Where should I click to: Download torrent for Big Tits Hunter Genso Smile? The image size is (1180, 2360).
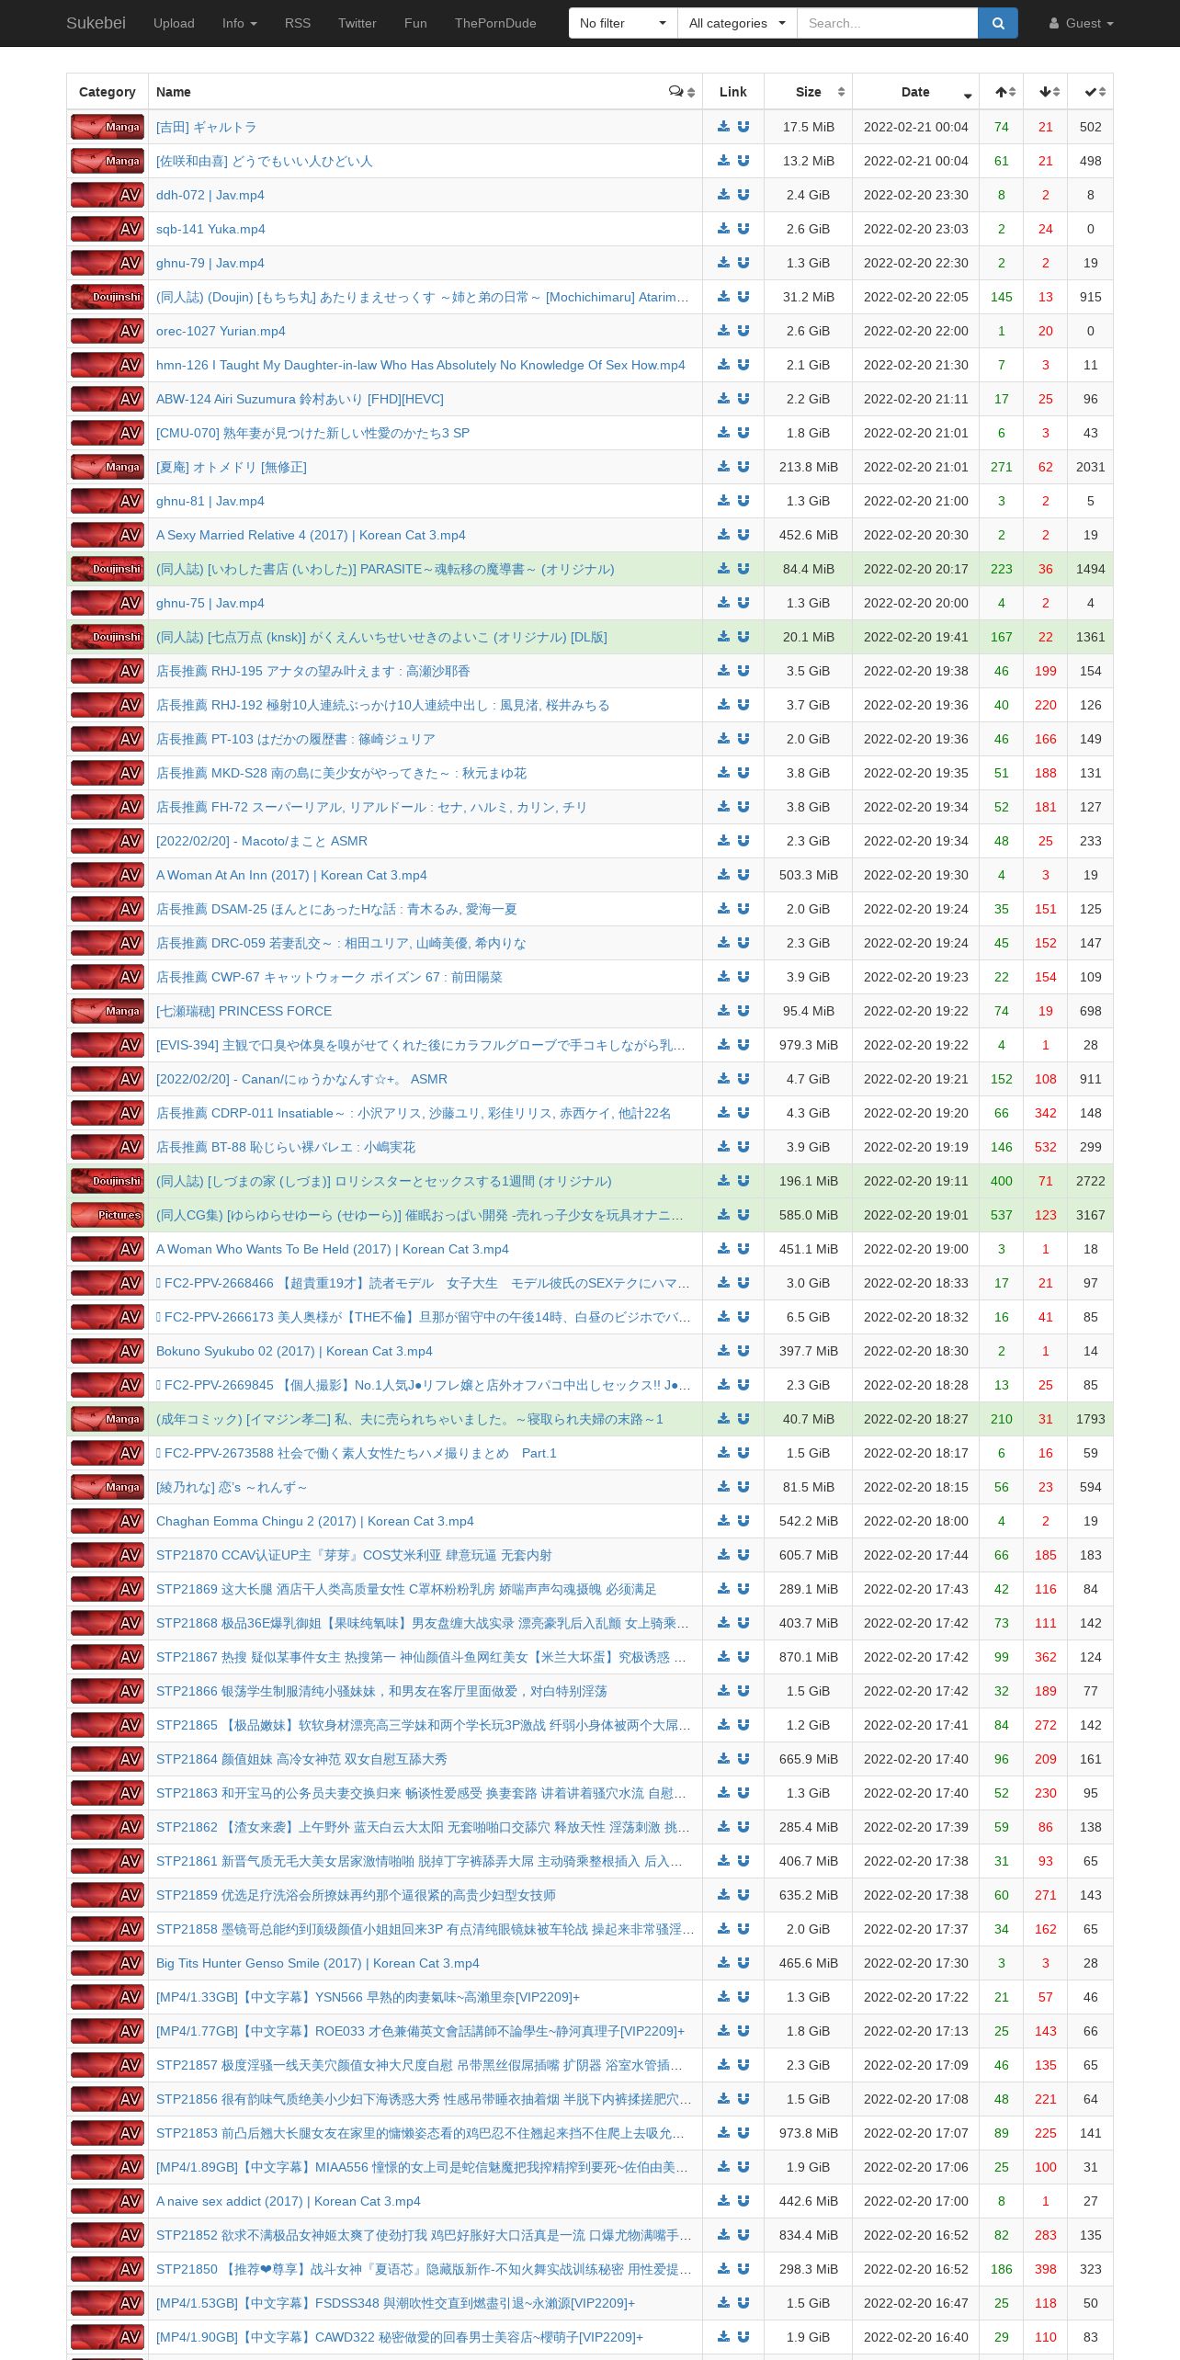pyautogui.click(x=723, y=1963)
